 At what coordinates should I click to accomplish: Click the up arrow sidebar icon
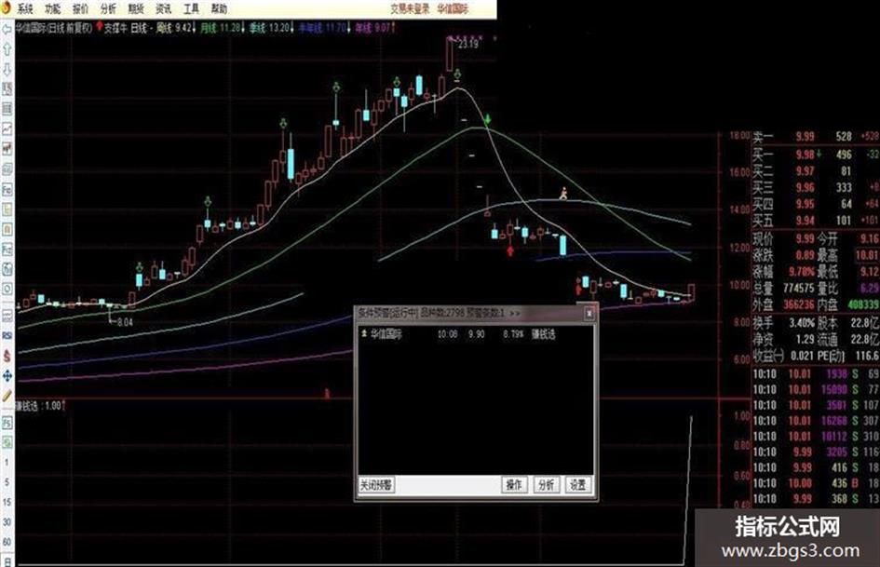click(7, 49)
